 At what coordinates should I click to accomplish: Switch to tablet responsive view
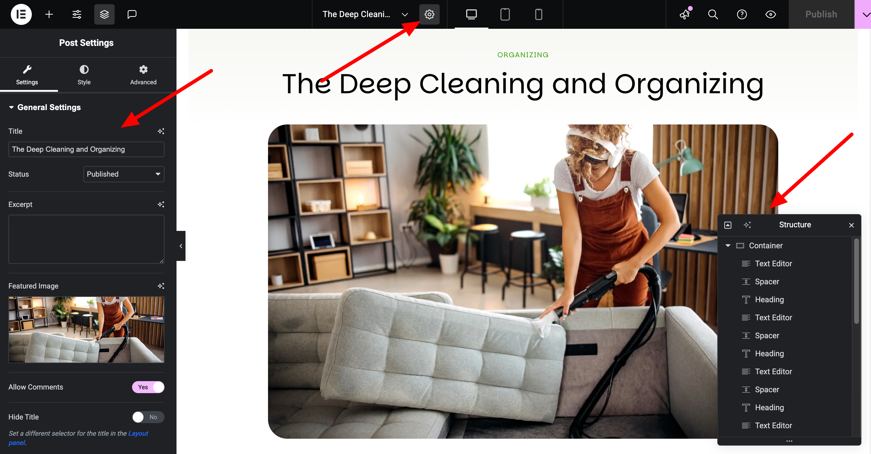coord(505,14)
